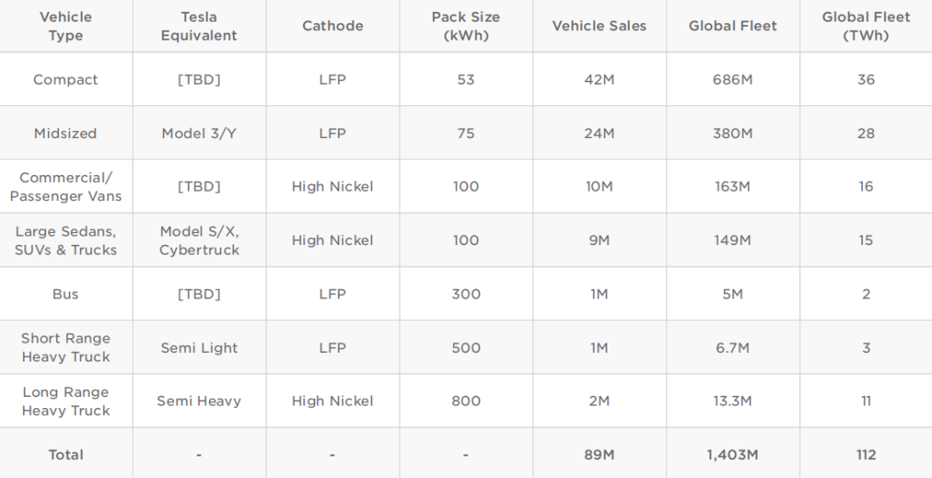Select the Long Range Heavy Truck cell

66,401
